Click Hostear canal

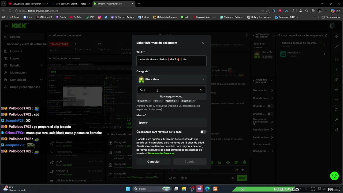click(x=261, y=144)
